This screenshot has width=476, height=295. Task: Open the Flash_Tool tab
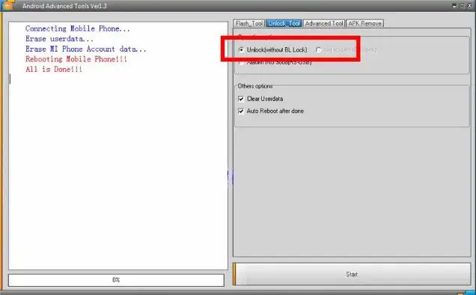click(x=249, y=23)
